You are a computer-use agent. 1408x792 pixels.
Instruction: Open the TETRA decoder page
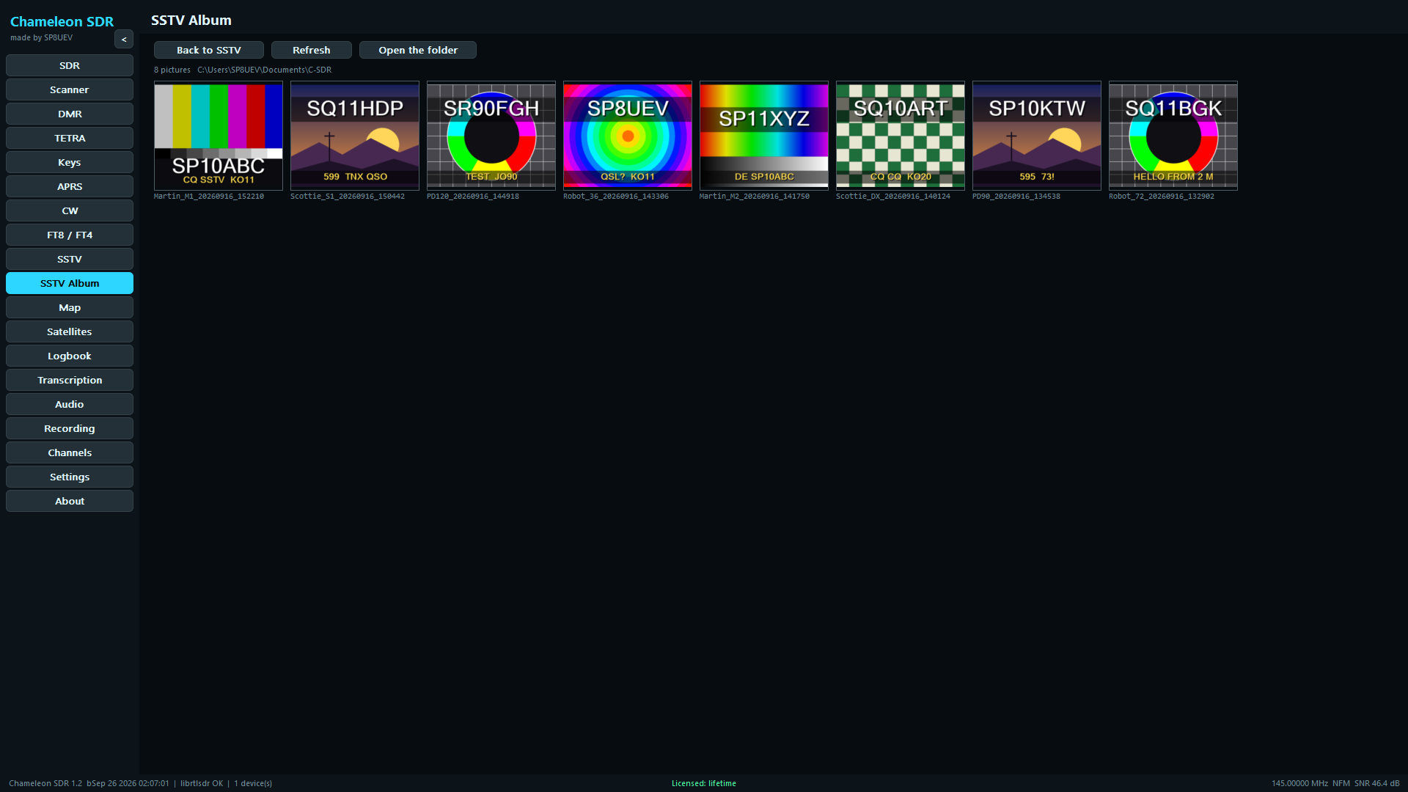(x=70, y=138)
